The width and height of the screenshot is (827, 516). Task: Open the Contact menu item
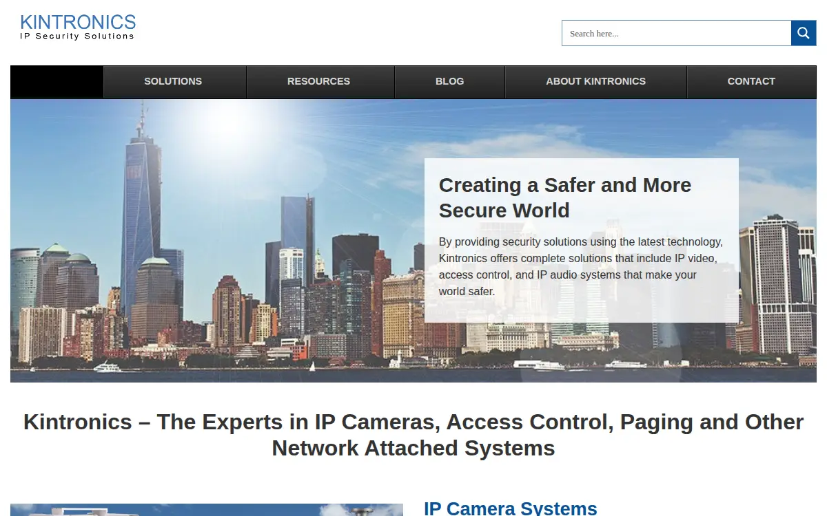(751, 81)
